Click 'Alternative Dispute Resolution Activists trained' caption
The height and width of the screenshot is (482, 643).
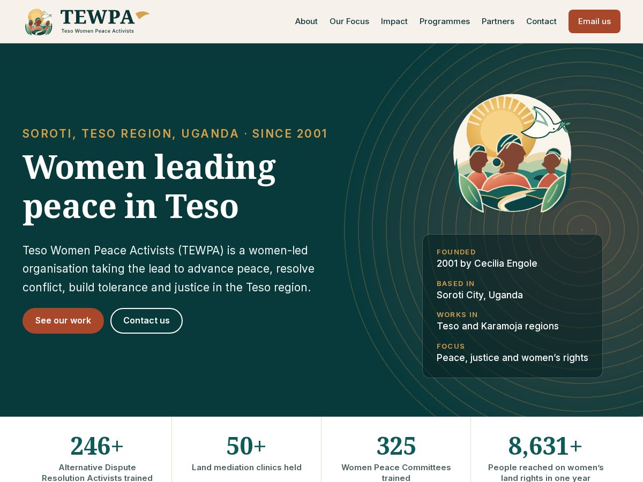tap(97, 472)
